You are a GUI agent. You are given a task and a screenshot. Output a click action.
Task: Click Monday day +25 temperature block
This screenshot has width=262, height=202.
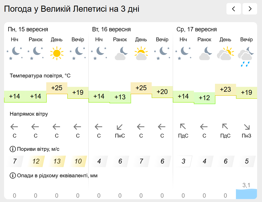click(57, 88)
